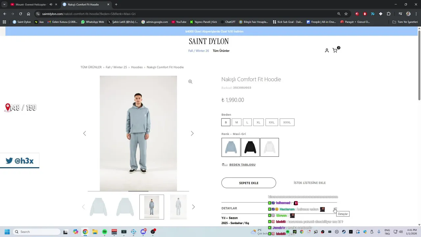Open YouTube bookmark

tap(179, 22)
